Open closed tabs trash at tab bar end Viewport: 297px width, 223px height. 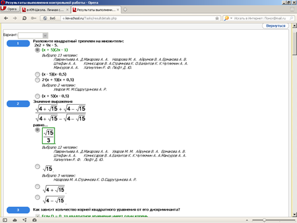[x=292, y=9]
